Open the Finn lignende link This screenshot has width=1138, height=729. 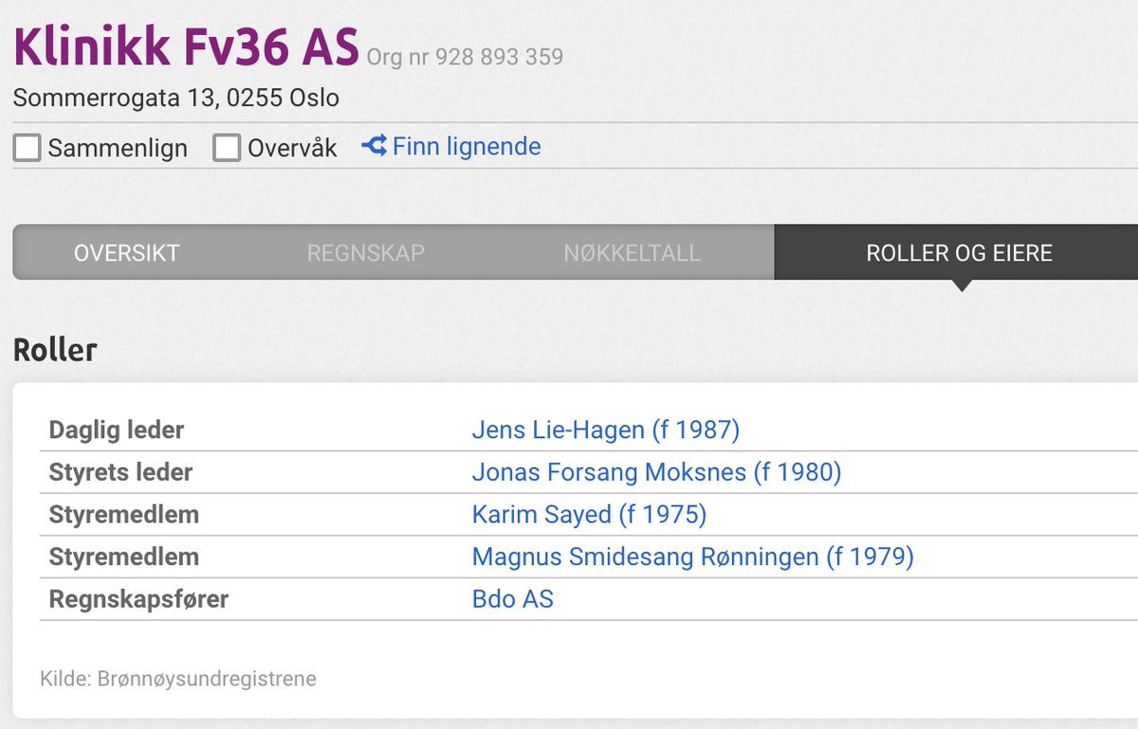pos(466,147)
